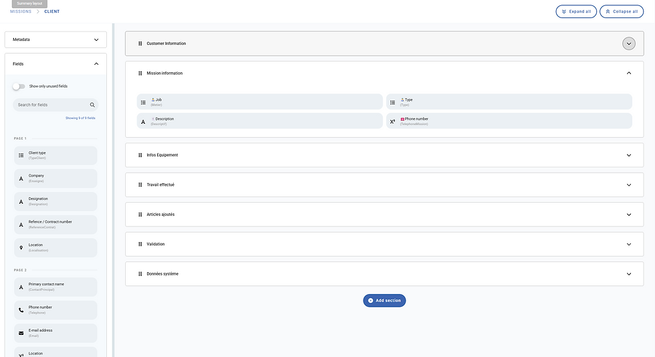655x357 pixels.
Task: Open the MISSIONS breadcrumb link
Action: 21,12
